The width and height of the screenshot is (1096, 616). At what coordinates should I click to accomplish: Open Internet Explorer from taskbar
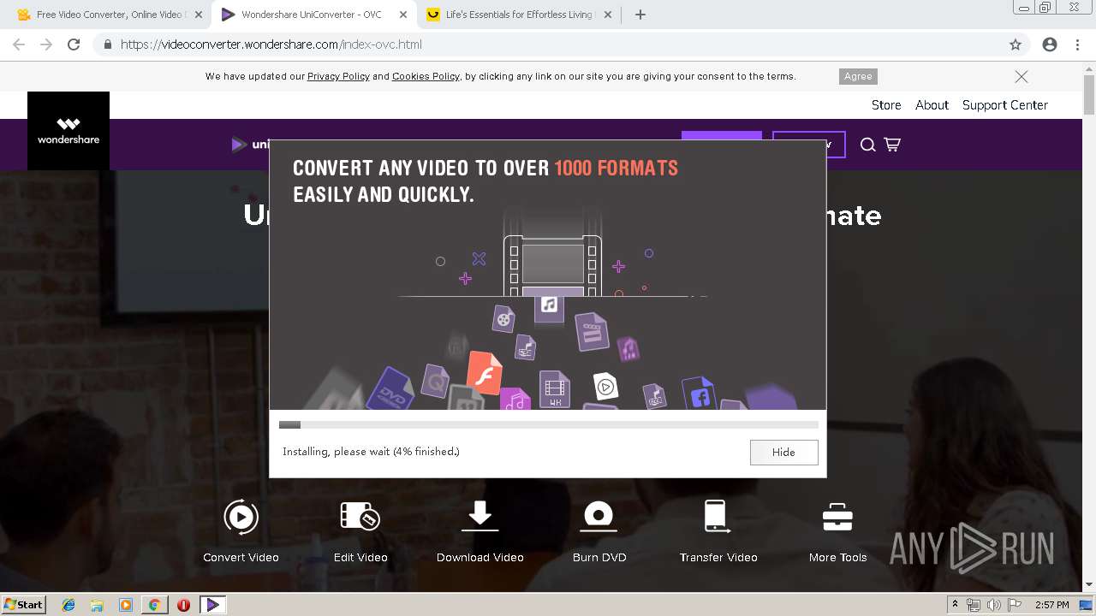point(68,605)
